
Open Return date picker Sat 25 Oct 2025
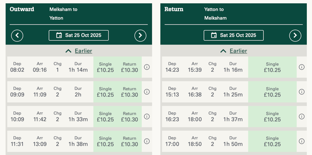pyautogui.click(x=233, y=36)
